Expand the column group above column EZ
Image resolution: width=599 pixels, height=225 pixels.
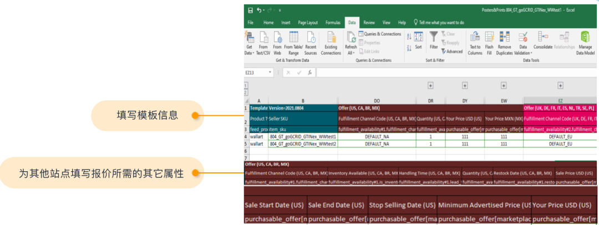(x=560, y=86)
